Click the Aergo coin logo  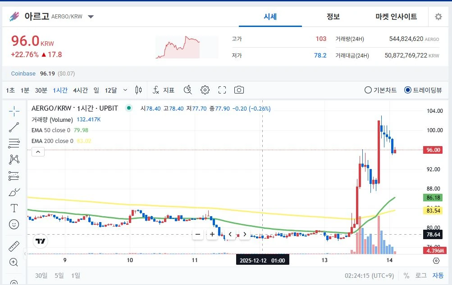tap(14, 16)
